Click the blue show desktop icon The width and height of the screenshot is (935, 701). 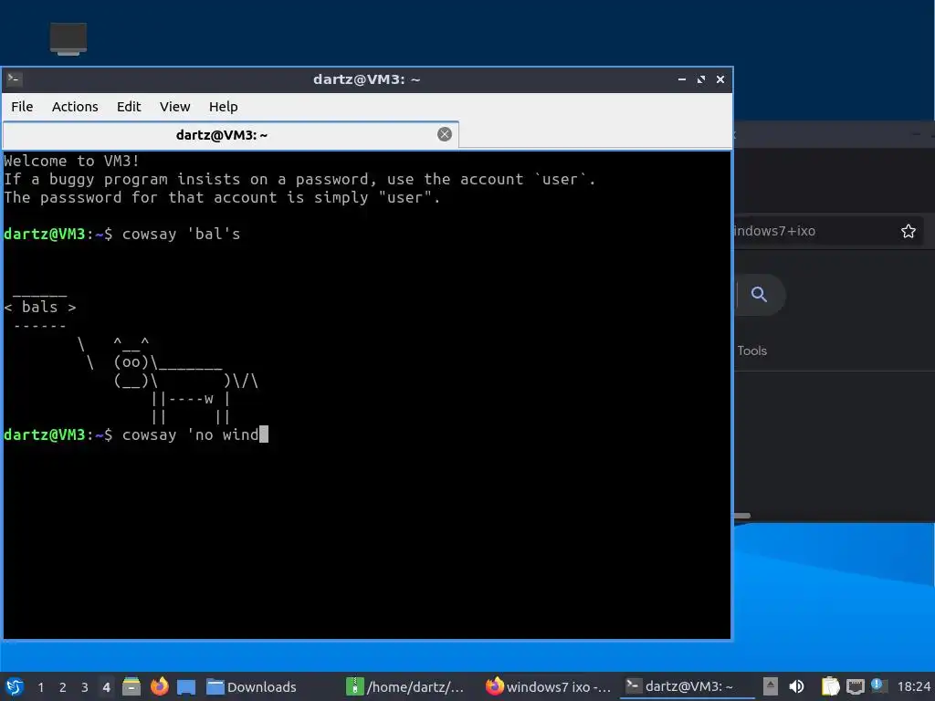coord(186,687)
